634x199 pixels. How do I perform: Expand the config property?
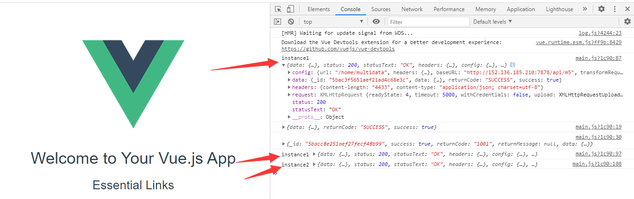[289, 72]
